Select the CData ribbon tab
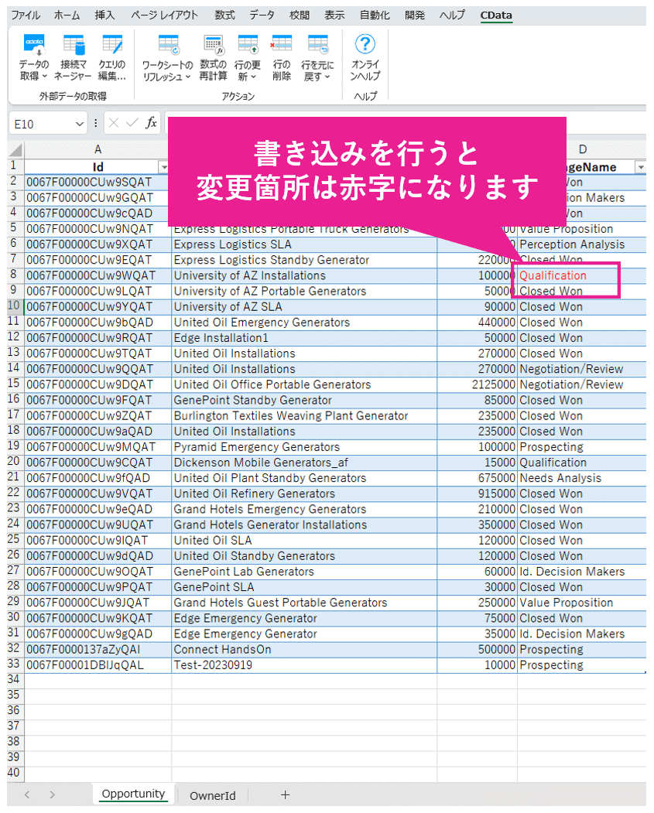The image size is (654, 813). pyautogui.click(x=496, y=15)
